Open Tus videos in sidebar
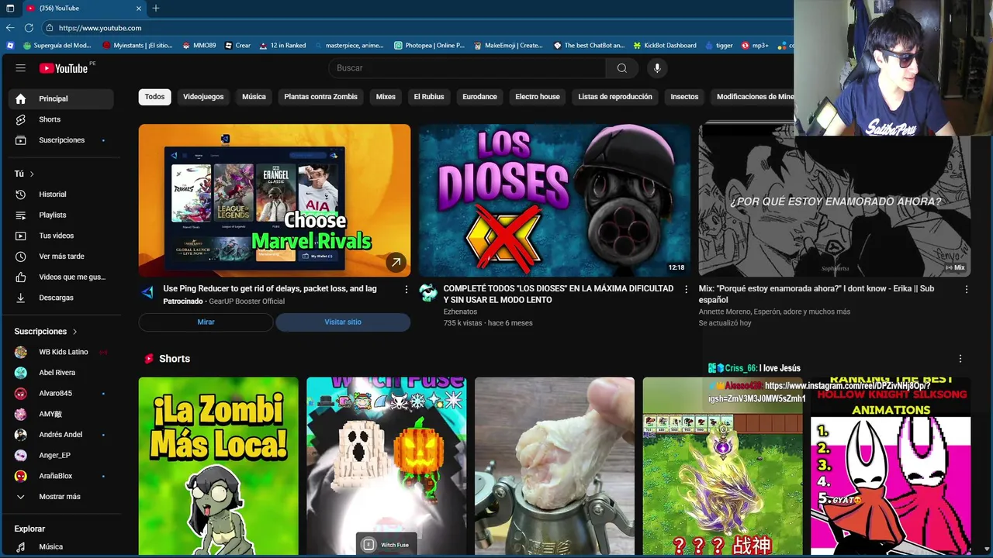The height and width of the screenshot is (558, 993). (61, 236)
